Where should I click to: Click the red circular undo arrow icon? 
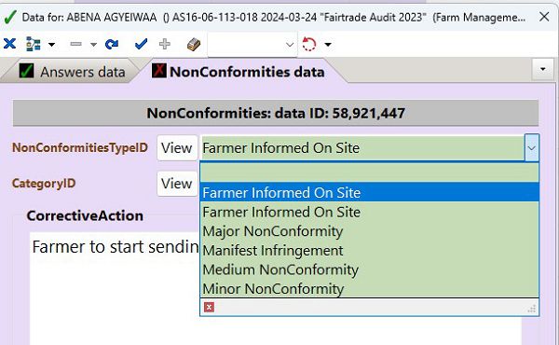308,44
